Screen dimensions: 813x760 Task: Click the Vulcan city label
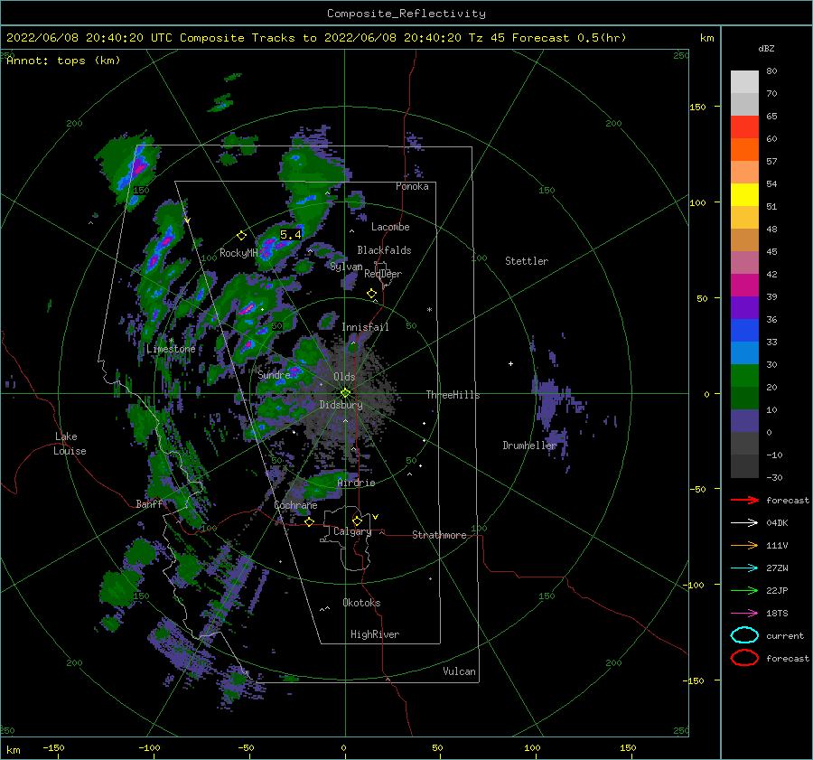coord(460,671)
